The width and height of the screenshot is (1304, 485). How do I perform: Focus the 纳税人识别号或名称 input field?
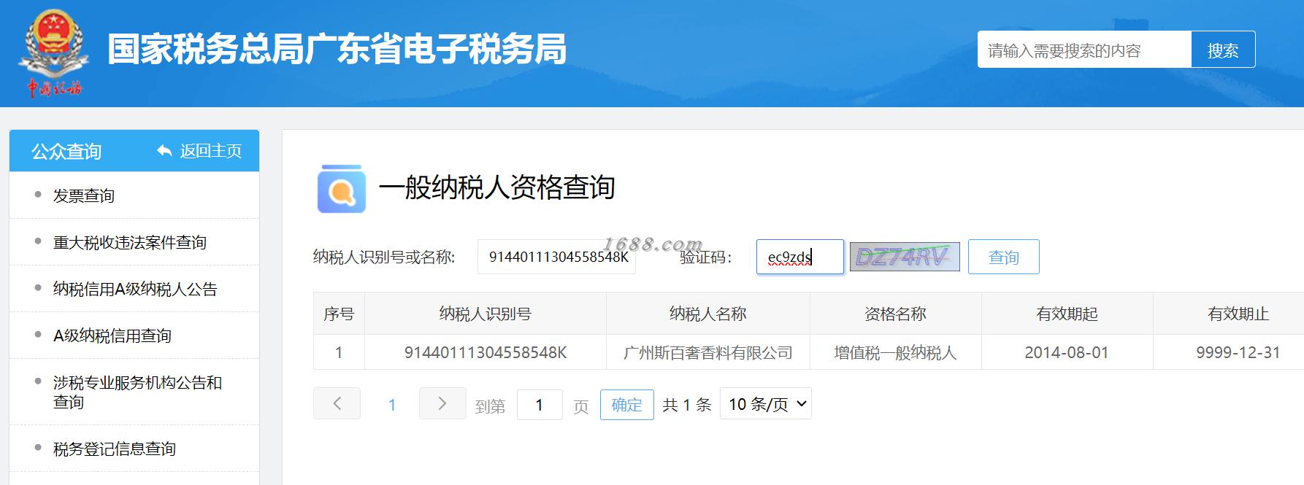tap(556, 257)
